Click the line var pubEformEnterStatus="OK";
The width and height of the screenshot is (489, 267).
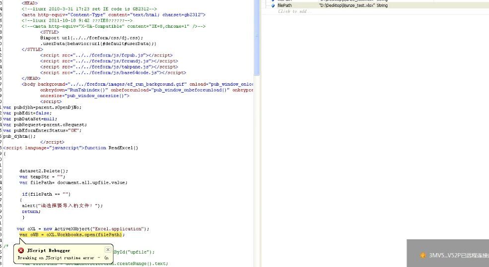coord(42,130)
